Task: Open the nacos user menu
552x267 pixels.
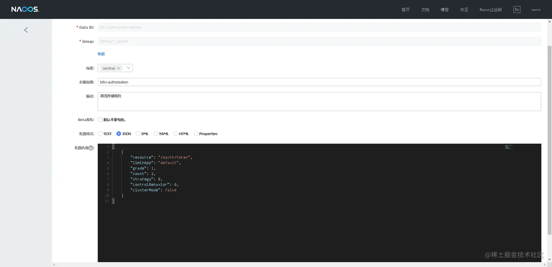Action: [536, 10]
